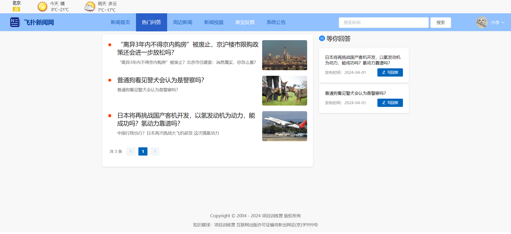Click the Copyright 2004 - 2024 footer text
Viewport: 511px width, 234px height.
coord(256,216)
